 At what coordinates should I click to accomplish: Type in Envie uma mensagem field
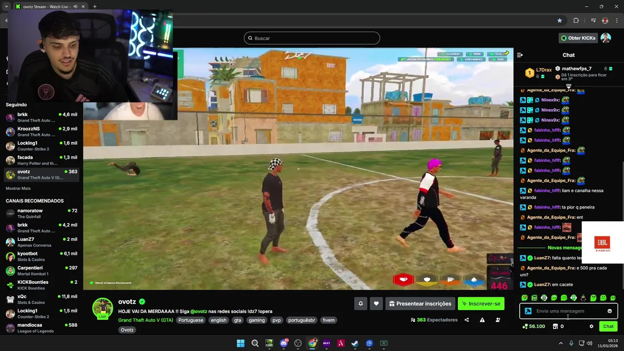[568, 311]
